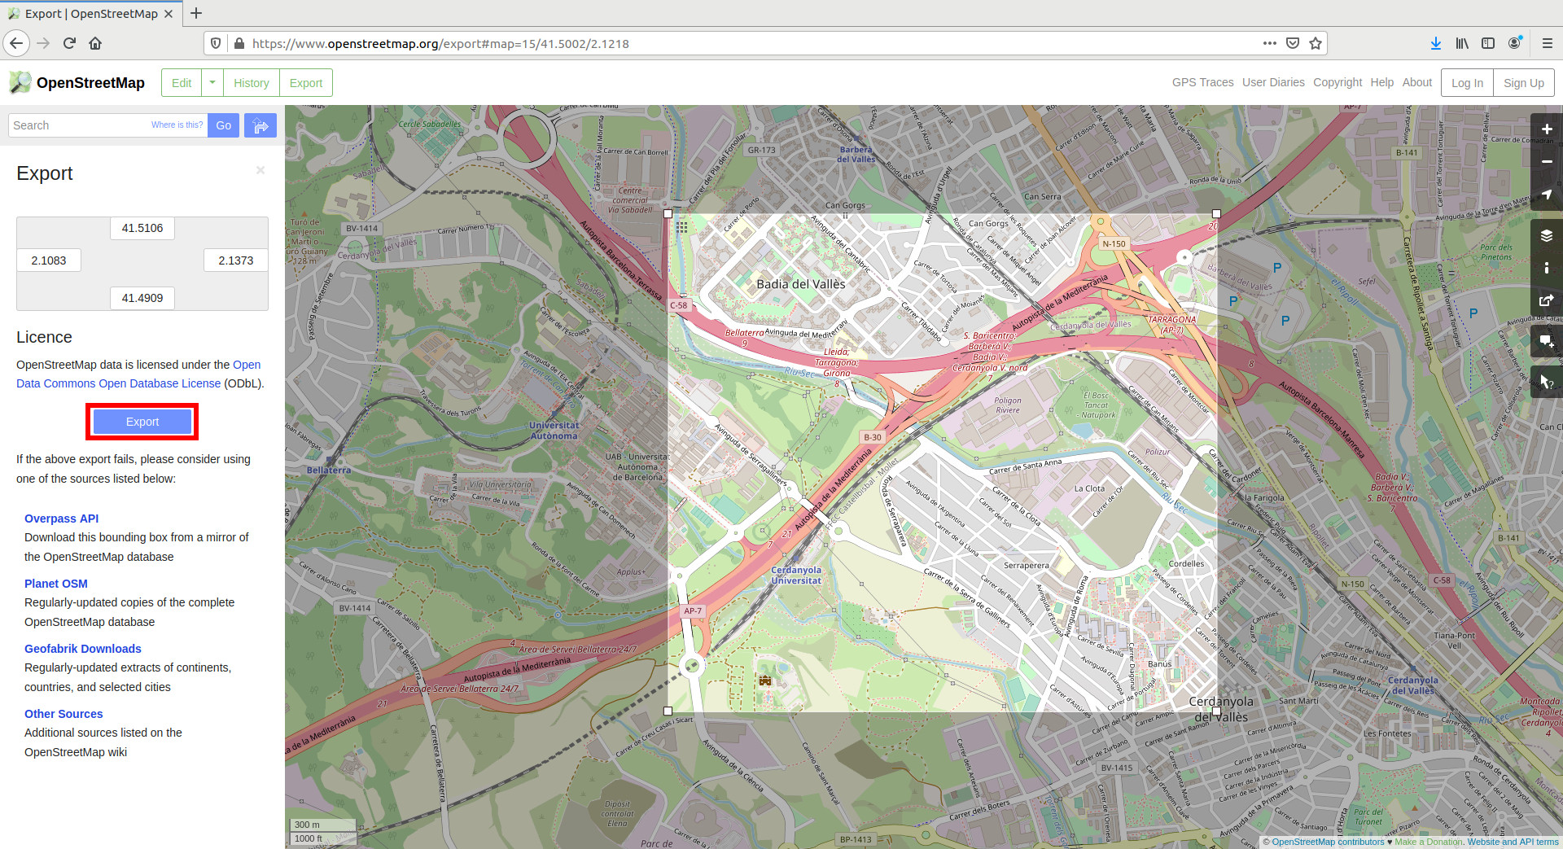Switch to the History tab
The height and width of the screenshot is (849, 1563).
[251, 82]
